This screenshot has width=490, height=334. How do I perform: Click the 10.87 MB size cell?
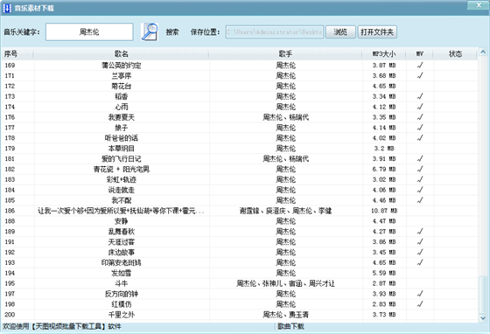[x=384, y=211]
